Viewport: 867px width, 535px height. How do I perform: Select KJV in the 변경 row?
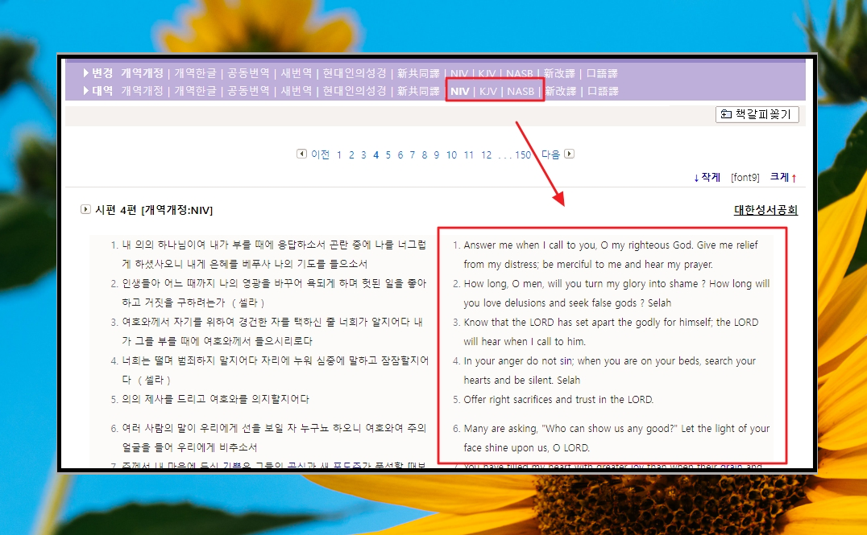[487, 73]
